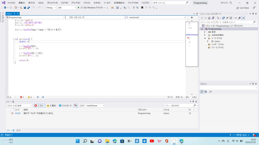Screen dimensions: 259x145
Task: Click the split editor plus icon
Action: [x=192, y=18]
